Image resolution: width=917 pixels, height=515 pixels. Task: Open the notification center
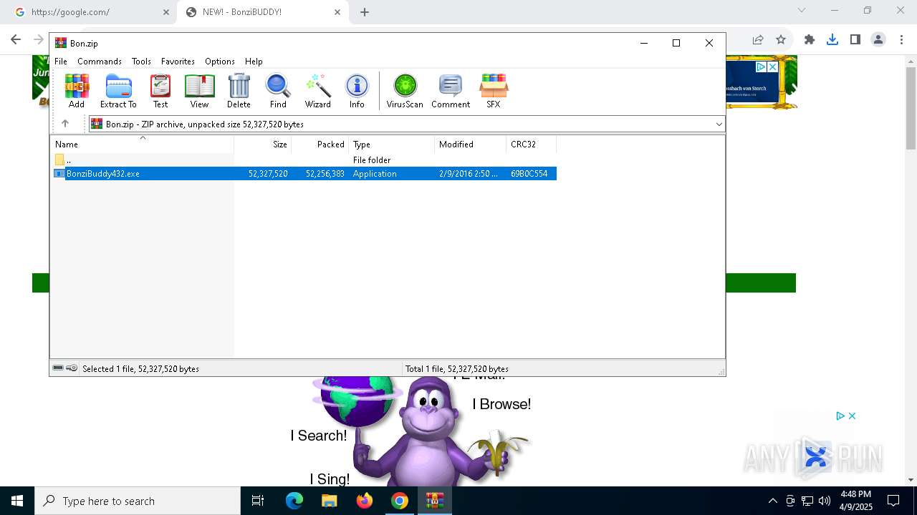(x=893, y=501)
